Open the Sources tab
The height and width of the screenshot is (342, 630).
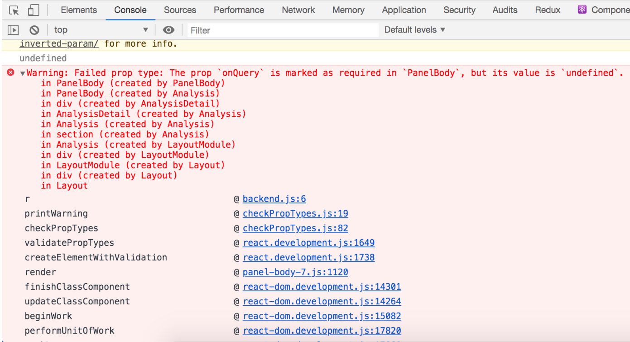[180, 10]
